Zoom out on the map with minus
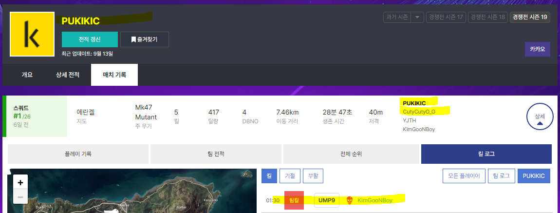 tap(20, 197)
